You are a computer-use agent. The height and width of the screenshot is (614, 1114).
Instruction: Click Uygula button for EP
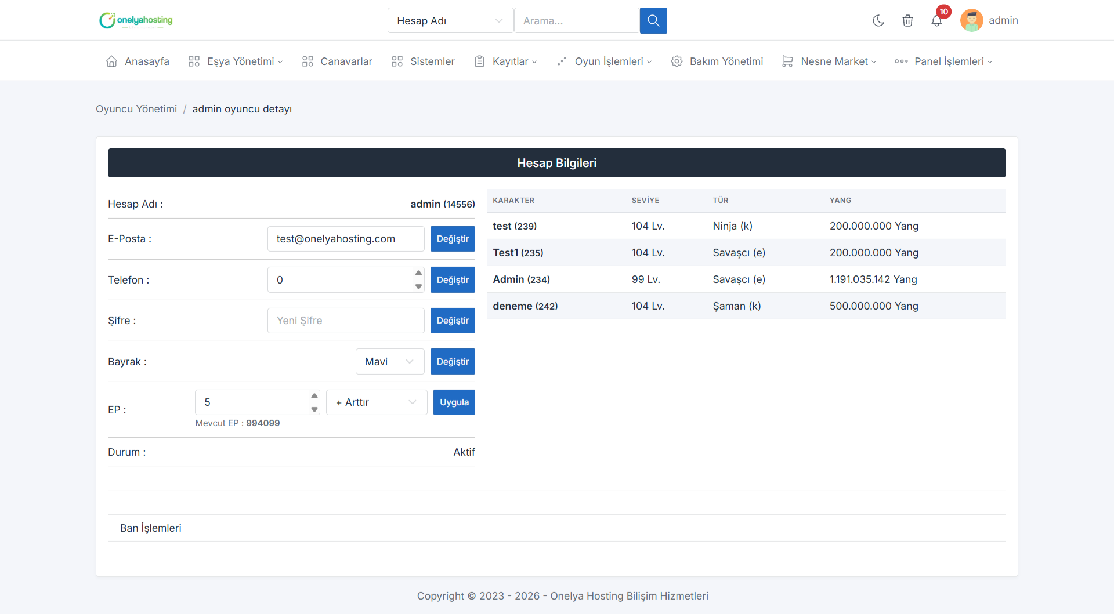point(454,402)
